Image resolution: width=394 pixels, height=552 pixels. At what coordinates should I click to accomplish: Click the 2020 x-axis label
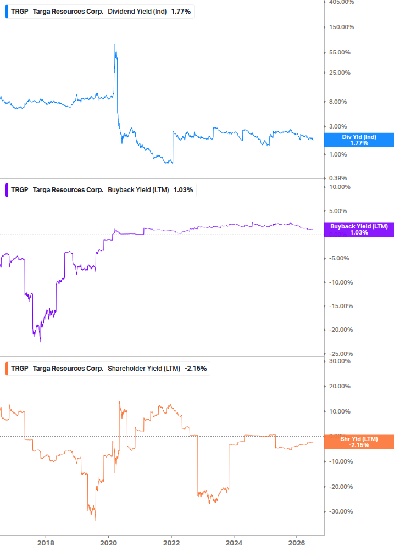[108, 543]
